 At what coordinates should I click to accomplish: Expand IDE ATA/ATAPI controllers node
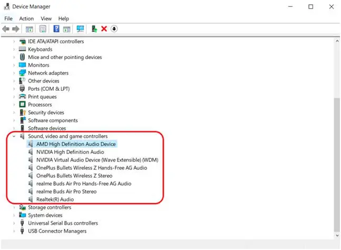coord(14,41)
